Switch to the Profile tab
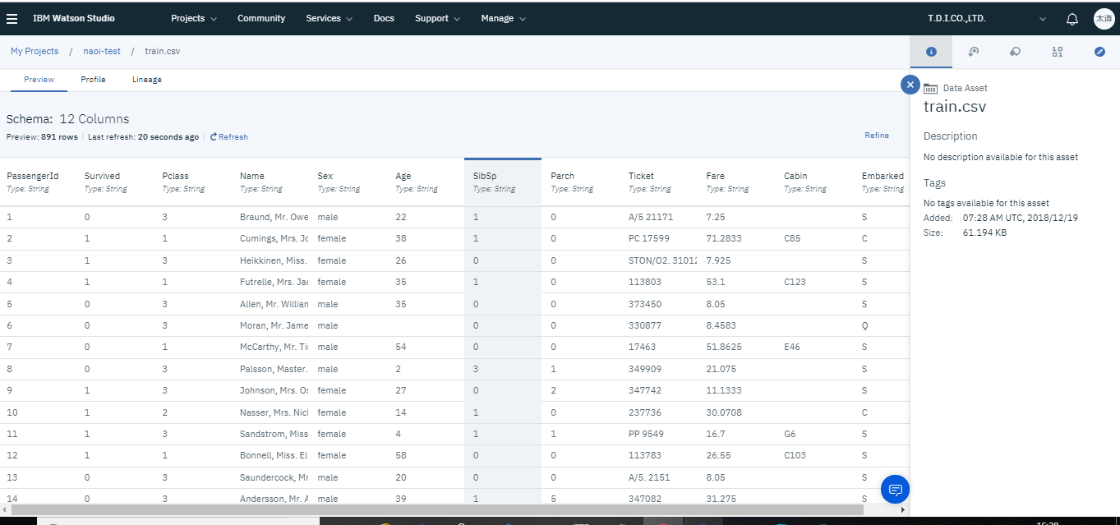 [93, 80]
